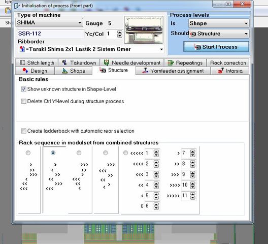
Task: Enable Delete Ctrl Yf-level during structure process
Action: pos(23,101)
